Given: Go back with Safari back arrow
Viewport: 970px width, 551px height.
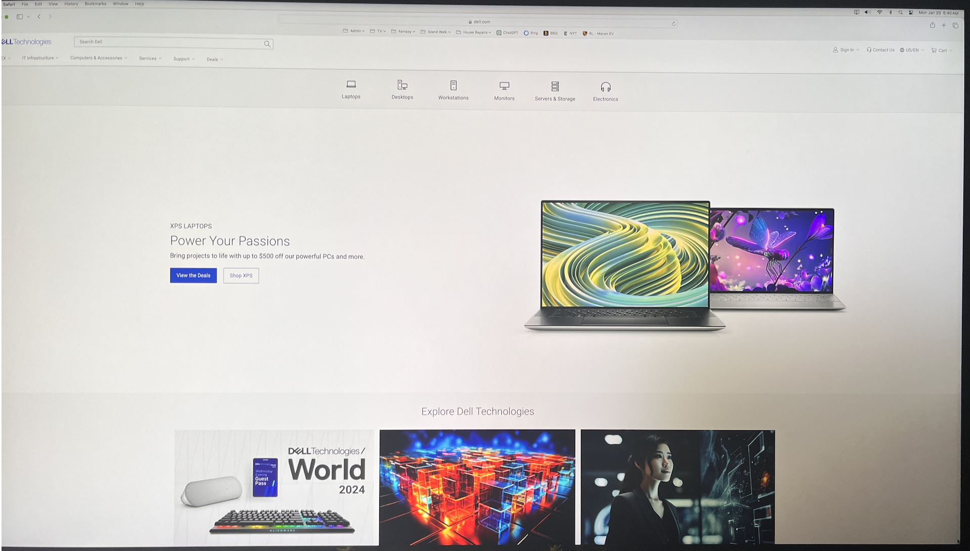Looking at the screenshot, I should click(x=39, y=17).
